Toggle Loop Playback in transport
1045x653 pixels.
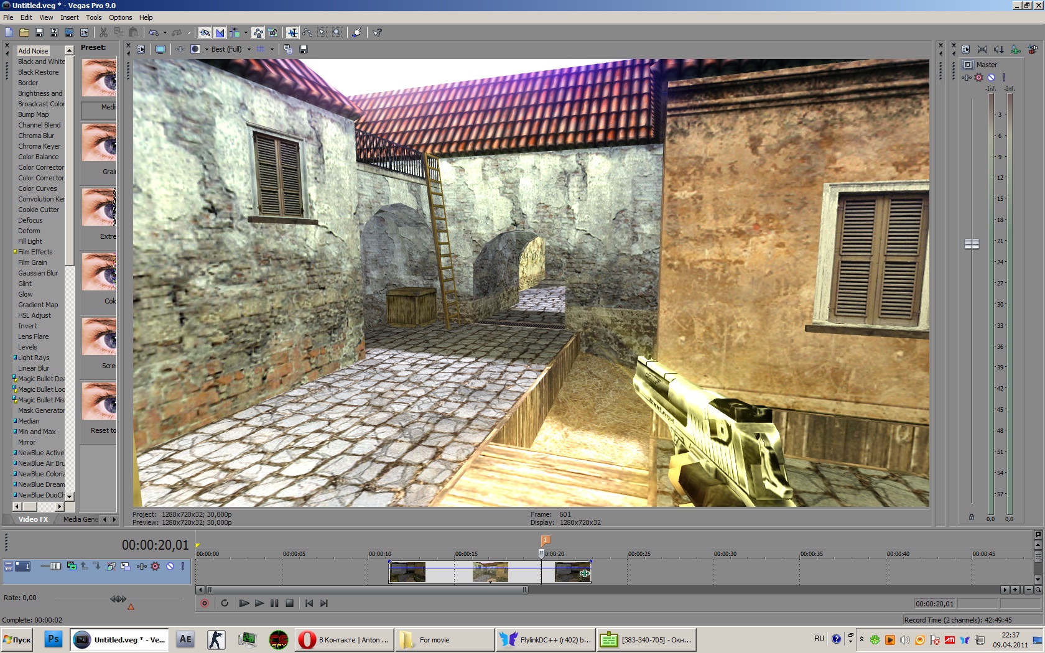pyautogui.click(x=225, y=603)
